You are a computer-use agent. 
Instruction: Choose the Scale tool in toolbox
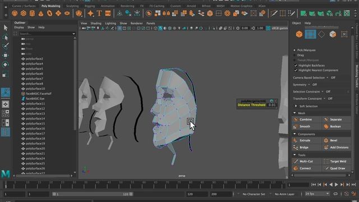tap(6, 75)
